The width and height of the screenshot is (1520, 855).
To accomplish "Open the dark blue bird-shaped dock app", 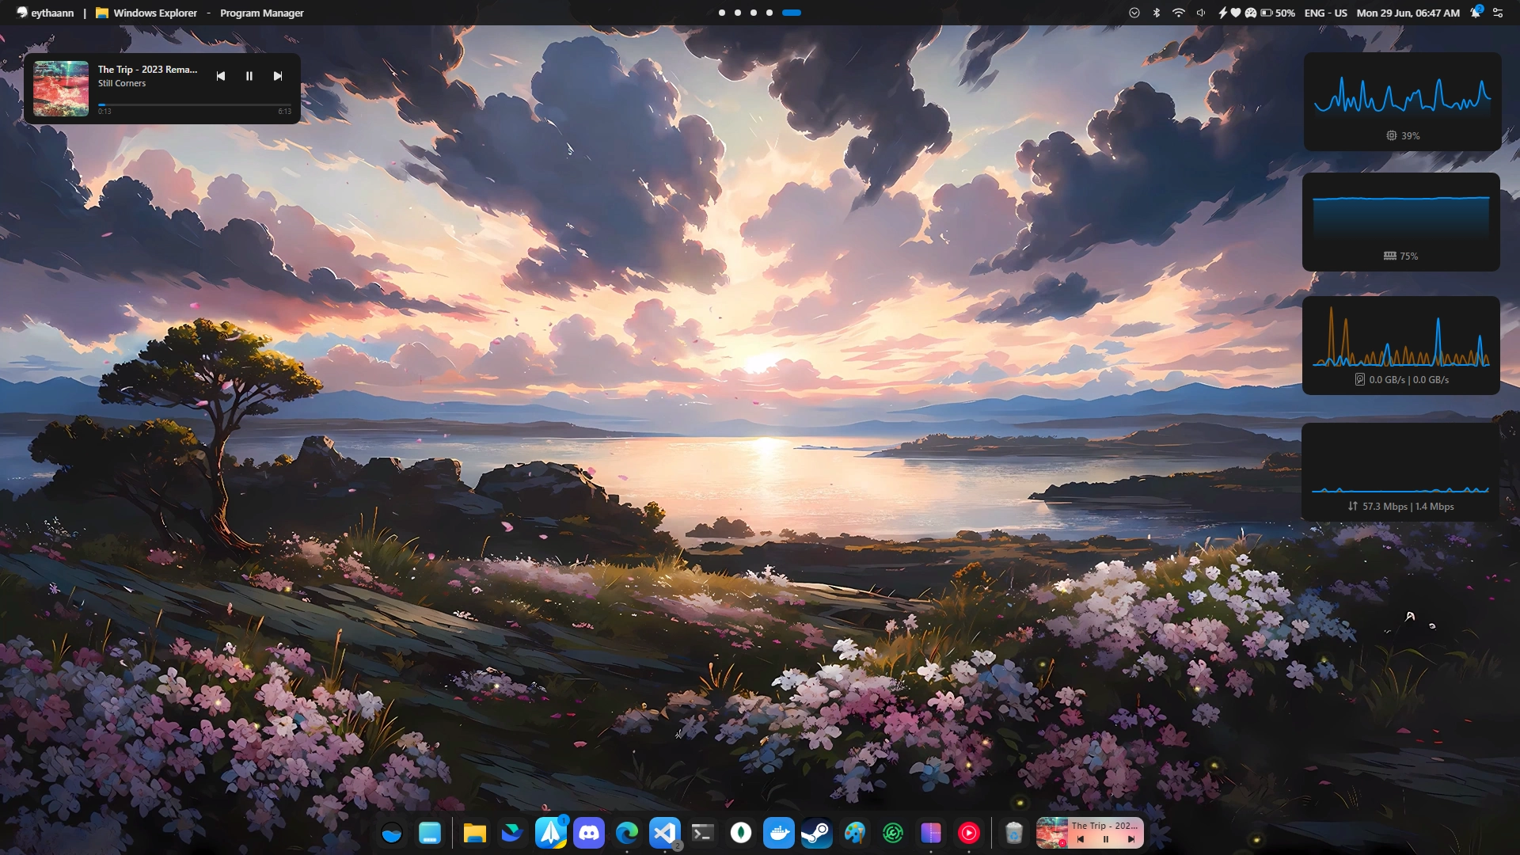I will 513,833.
